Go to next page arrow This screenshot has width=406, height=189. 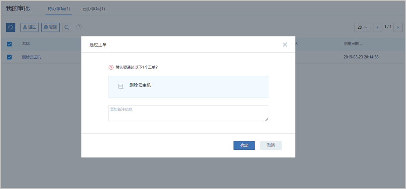[397, 27]
